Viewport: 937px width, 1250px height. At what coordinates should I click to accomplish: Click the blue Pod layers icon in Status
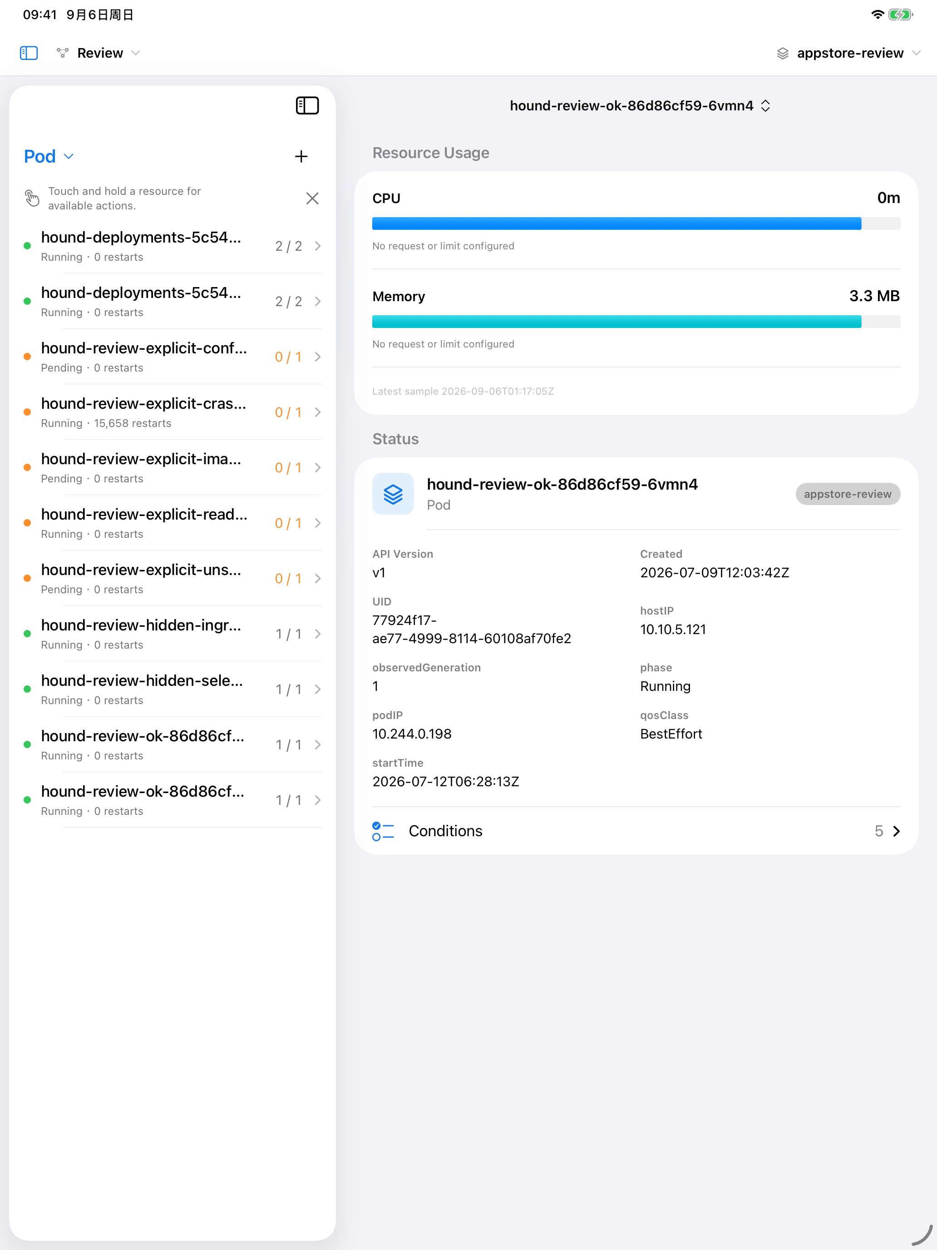pyautogui.click(x=393, y=494)
